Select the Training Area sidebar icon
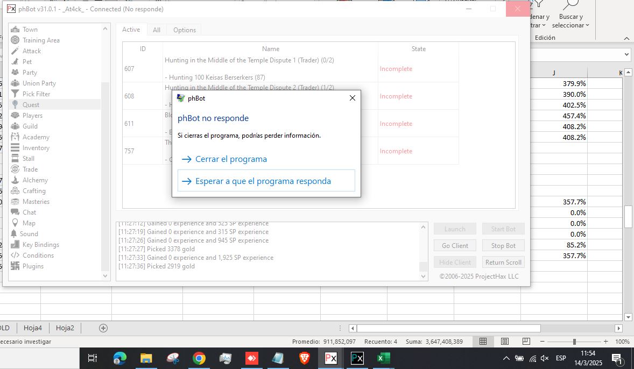Image resolution: width=634 pixels, height=369 pixels. 15,40
